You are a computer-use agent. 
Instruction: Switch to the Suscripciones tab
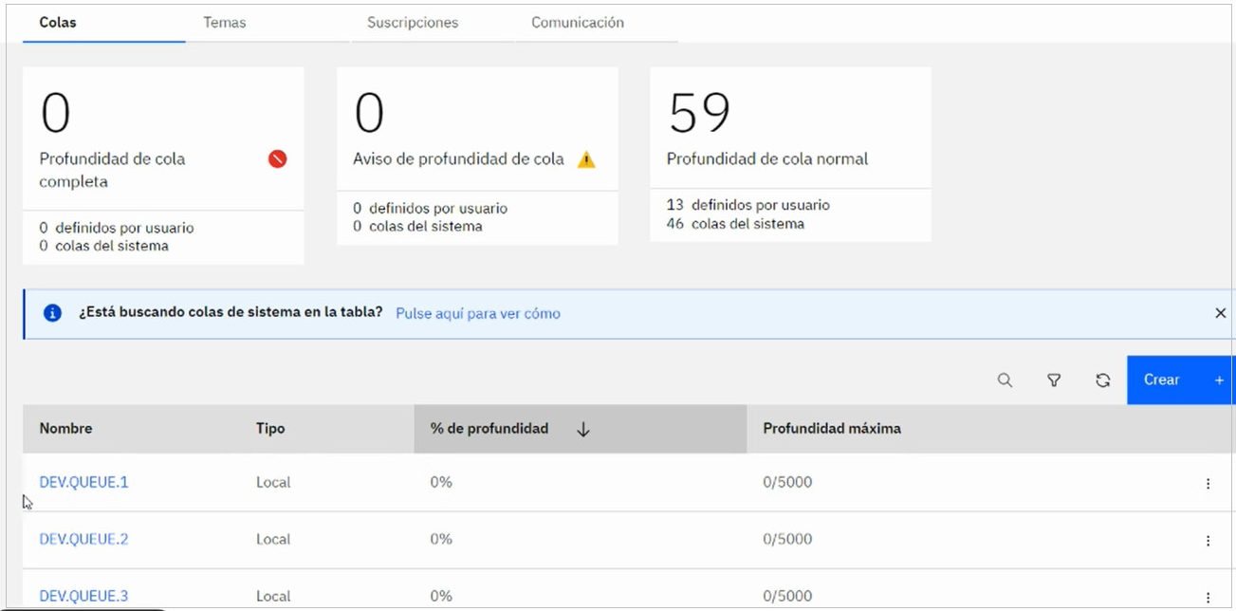click(x=413, y=23)
